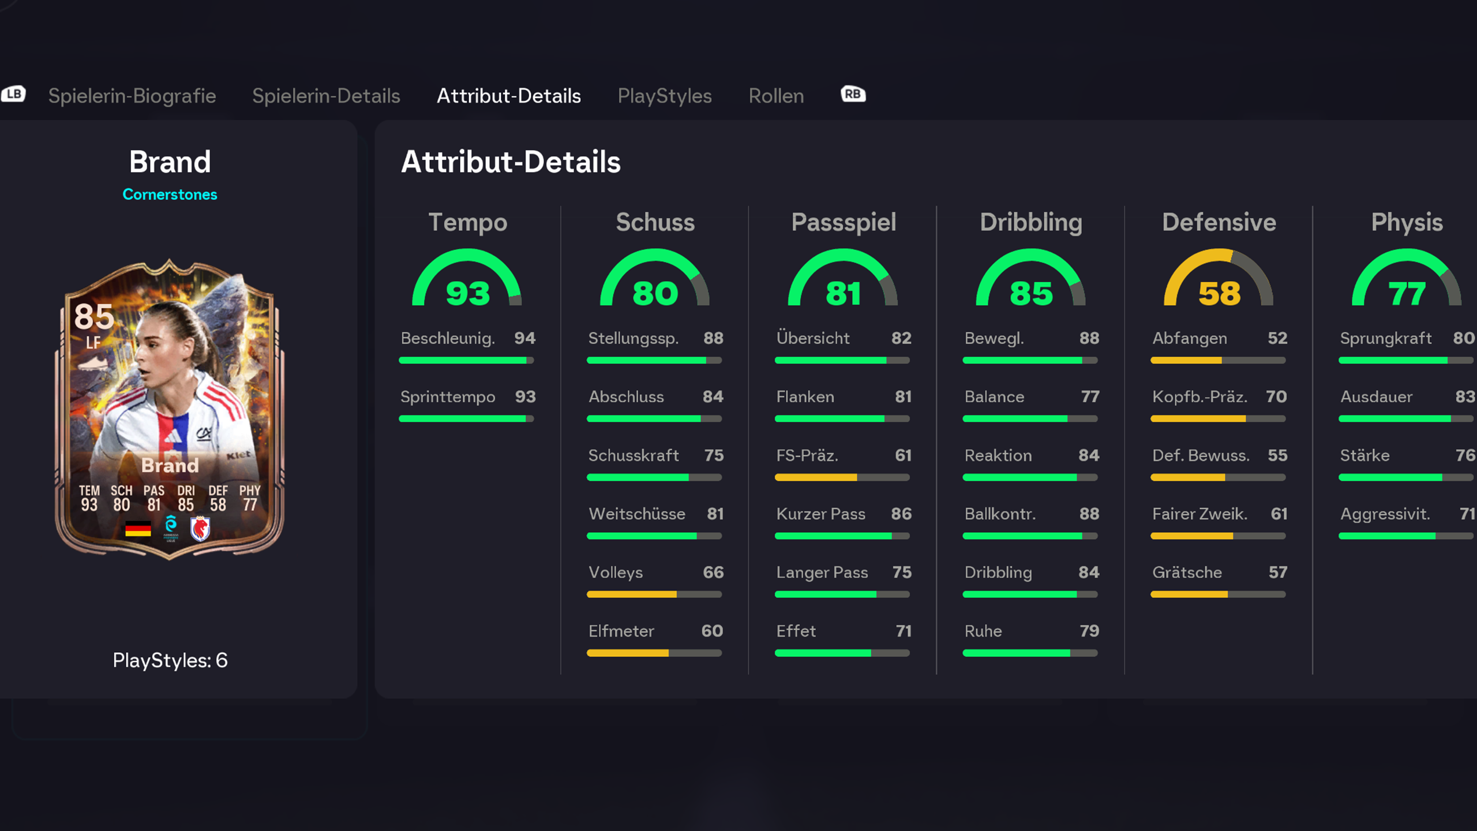This screenshot has height=831, width=1477.
Task: Click the PlayStyles: 6 text
Action: pyautogui.click(x=170, y=660)
